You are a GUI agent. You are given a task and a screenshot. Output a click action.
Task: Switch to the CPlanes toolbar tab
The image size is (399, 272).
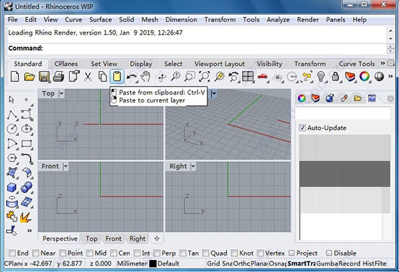click(66, 64)
